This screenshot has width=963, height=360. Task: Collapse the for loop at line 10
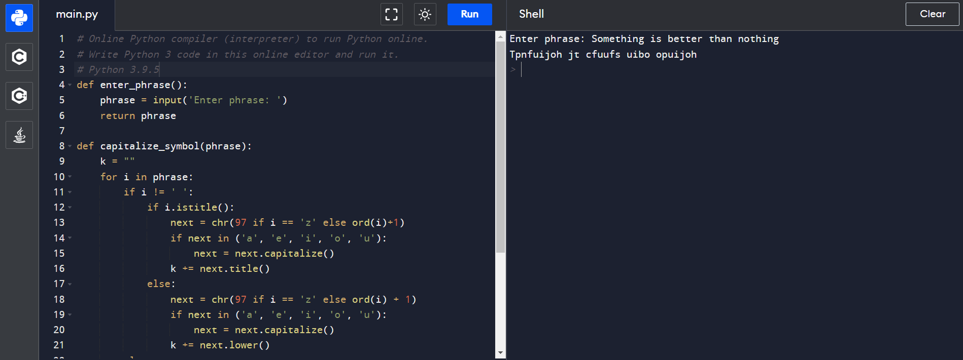coord(70,177)
